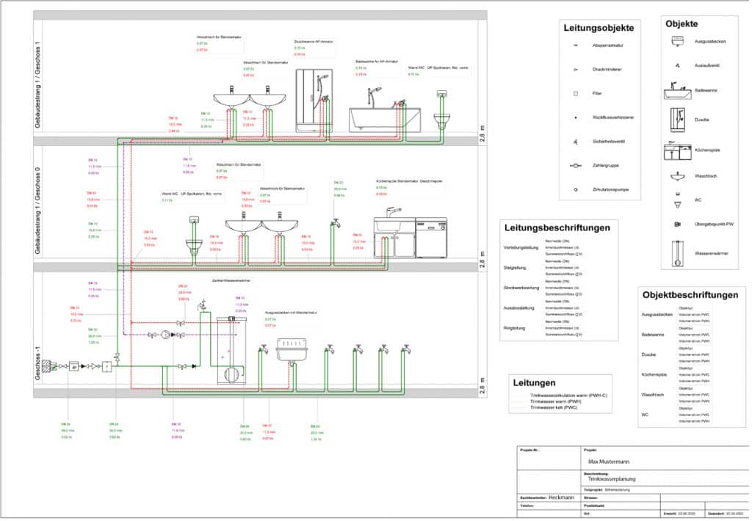
Task: Click the Zentral-Wasserwärmer label above heater
Action: tap(231, 281)
